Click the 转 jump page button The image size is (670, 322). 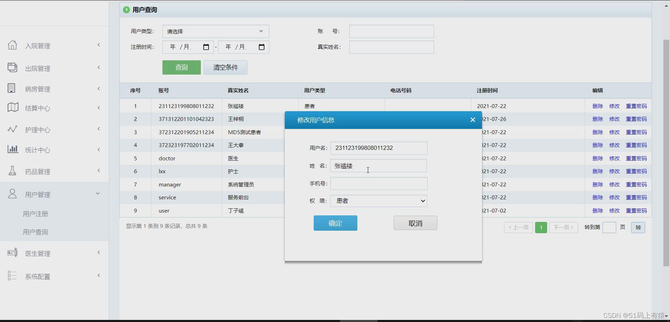tap(638, 228)
